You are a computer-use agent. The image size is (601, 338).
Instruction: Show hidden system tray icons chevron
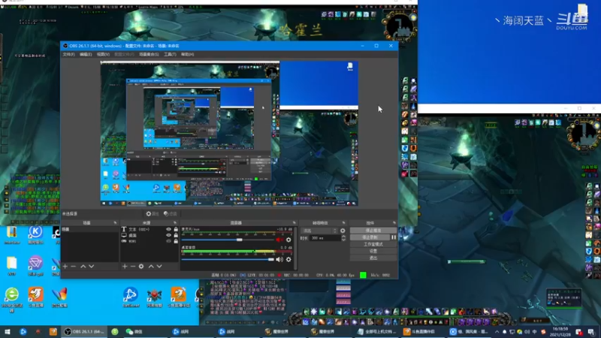point(497,332)
